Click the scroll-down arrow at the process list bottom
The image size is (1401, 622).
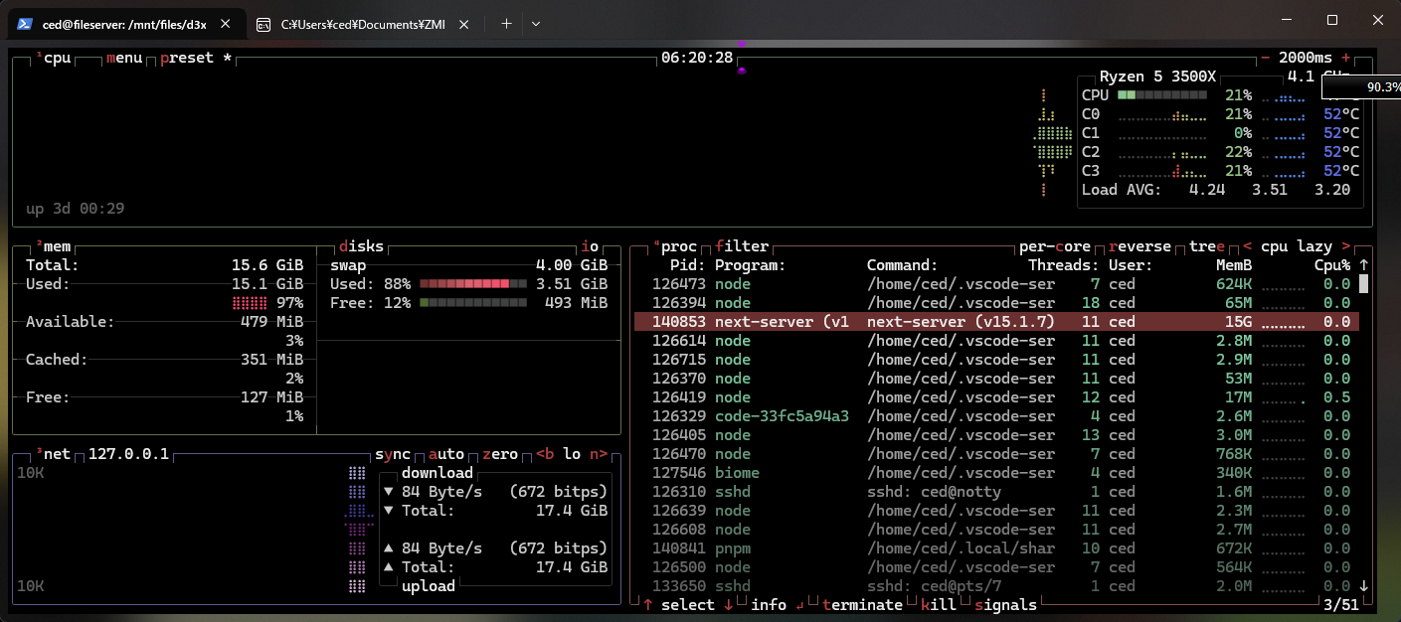pyautogui.click(x=1363, y=586)
